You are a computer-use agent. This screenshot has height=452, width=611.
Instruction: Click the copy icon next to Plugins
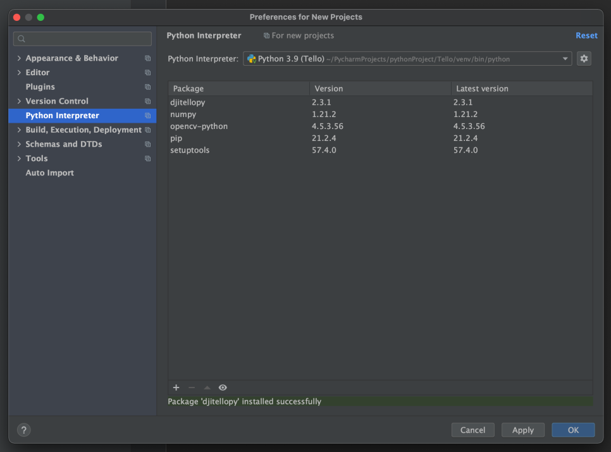tap(147, 87)
